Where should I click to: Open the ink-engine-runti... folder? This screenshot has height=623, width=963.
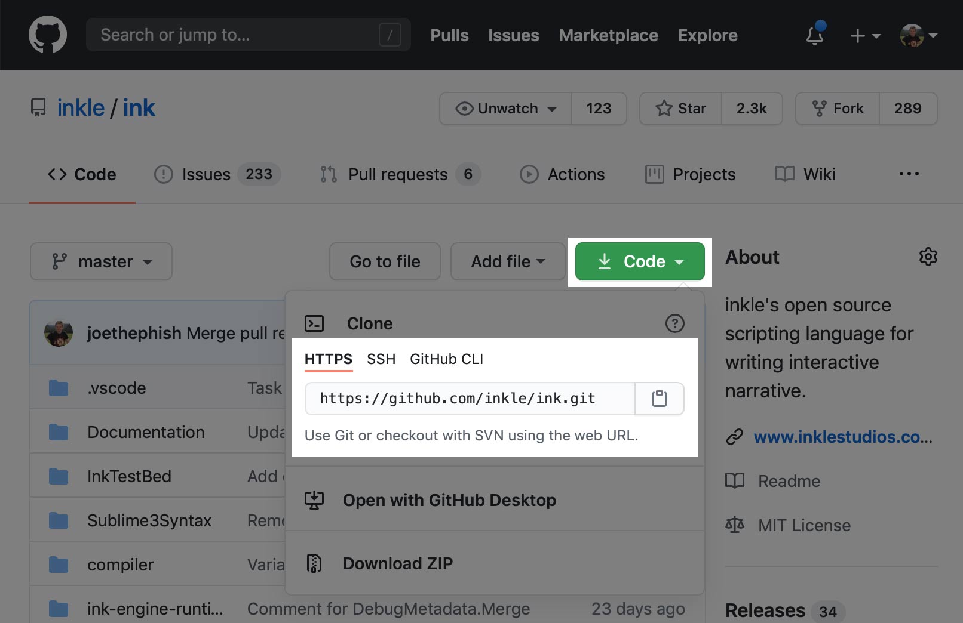coord(155,609)
